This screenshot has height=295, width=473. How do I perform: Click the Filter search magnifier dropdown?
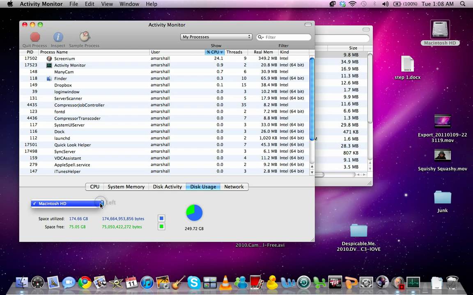point(261,37)
